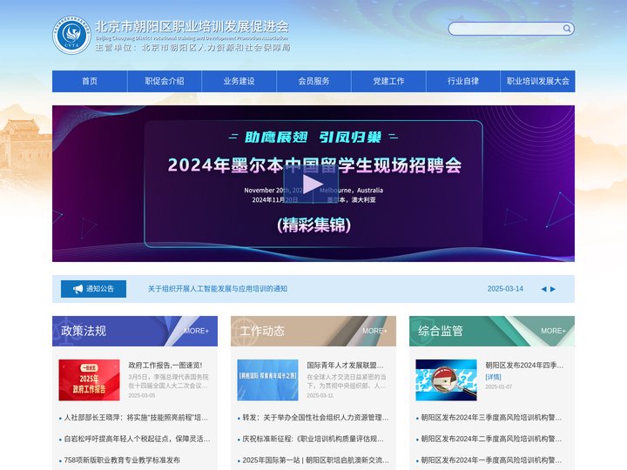Open article 朝阳区发布2024年三季度高风险培训机构
The width and height of the screenshot is (627, 470).
pos(491,418)
